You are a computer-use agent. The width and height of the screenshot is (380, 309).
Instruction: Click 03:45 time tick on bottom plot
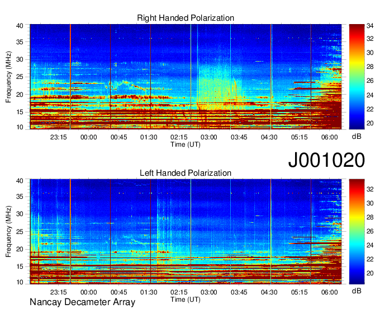[x=239, y=292]
